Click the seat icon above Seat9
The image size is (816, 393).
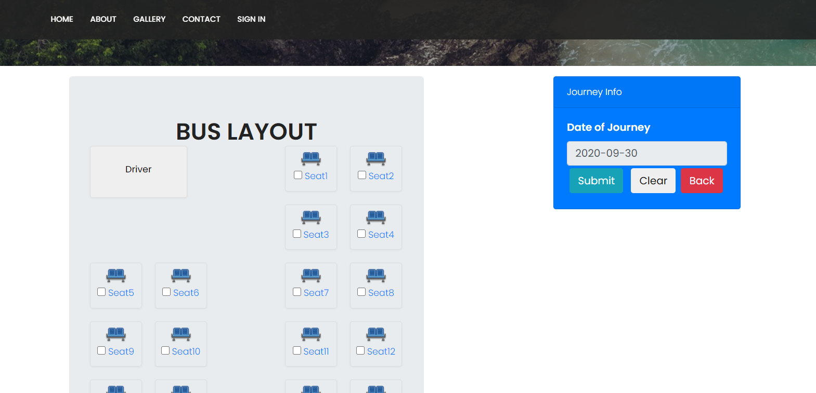(x=116, y=334)
